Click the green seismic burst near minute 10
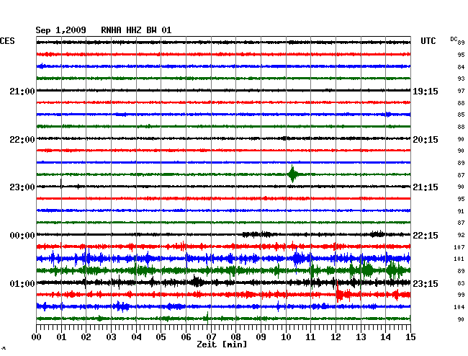 [x=292, y=174]
